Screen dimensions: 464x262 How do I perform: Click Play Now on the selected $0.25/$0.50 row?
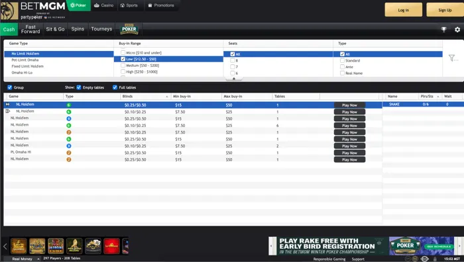(349, 105)
